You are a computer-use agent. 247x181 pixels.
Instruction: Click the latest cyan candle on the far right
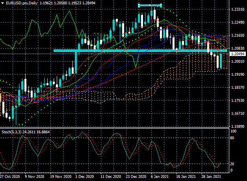click(x=221, y=61)
